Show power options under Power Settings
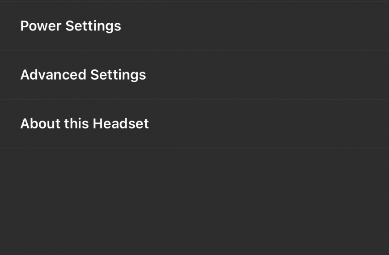Viewport: 389px width, 255px height. [194, 26]
